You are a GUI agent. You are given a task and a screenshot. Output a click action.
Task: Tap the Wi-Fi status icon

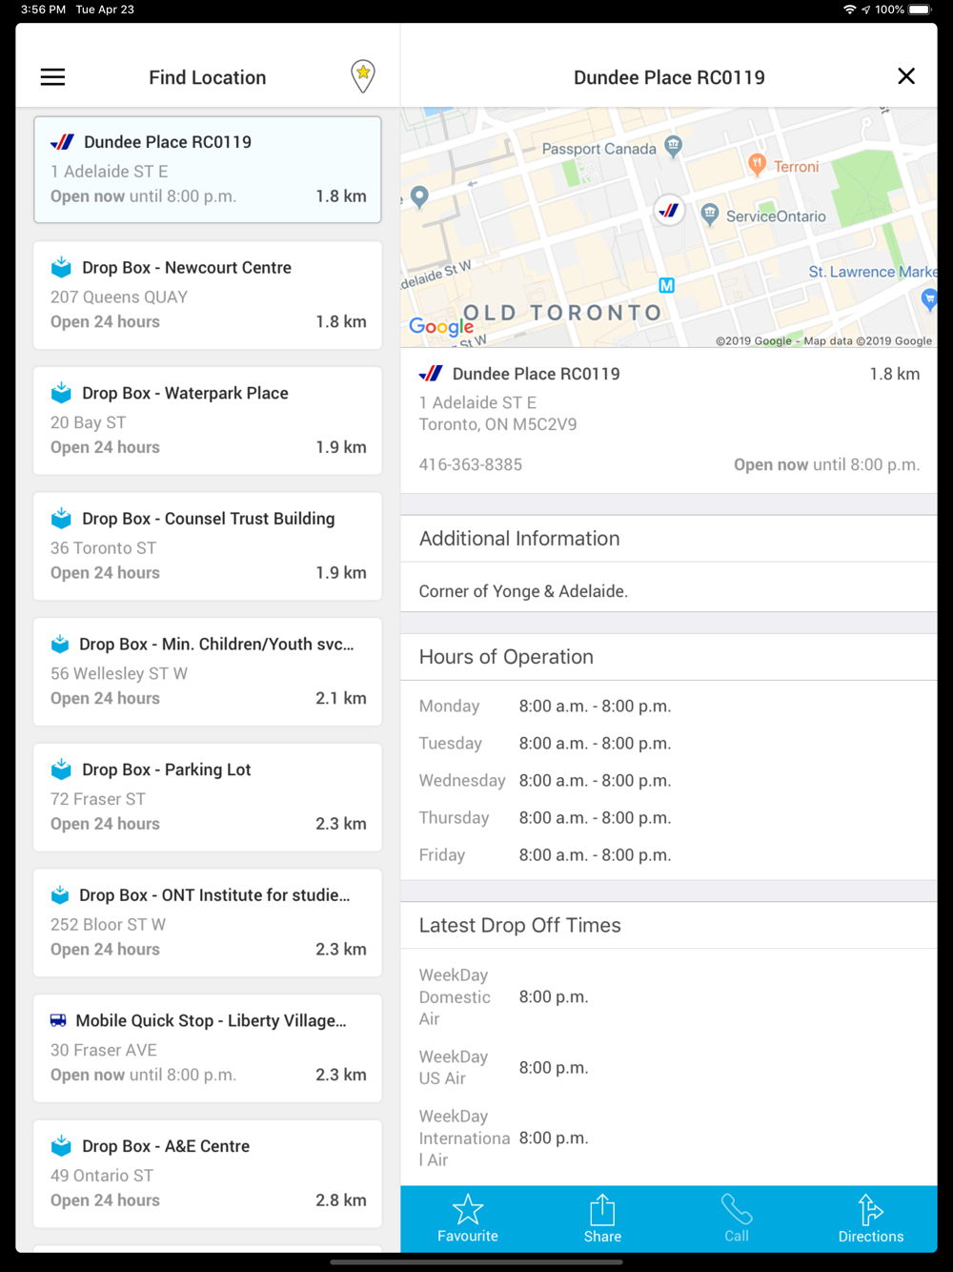coord(849,10)
